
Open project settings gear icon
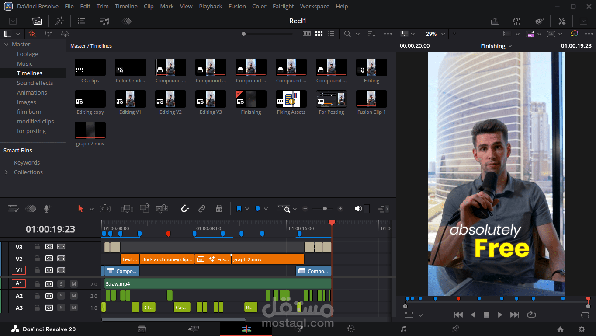tap(582, 329)
